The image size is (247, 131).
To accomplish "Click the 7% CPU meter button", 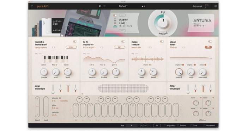I will (x=157, y=125).
